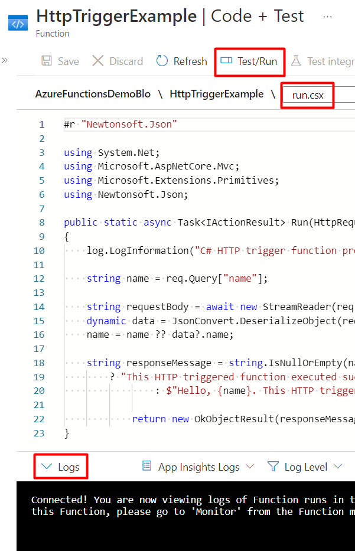Screen dimensions: 355x551
Task: Click the Test integration flask icon
Action: pyautogui.click(x=296, y=61)
